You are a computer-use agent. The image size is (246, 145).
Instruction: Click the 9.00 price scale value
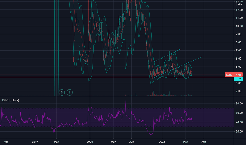[x=239, y=34]
